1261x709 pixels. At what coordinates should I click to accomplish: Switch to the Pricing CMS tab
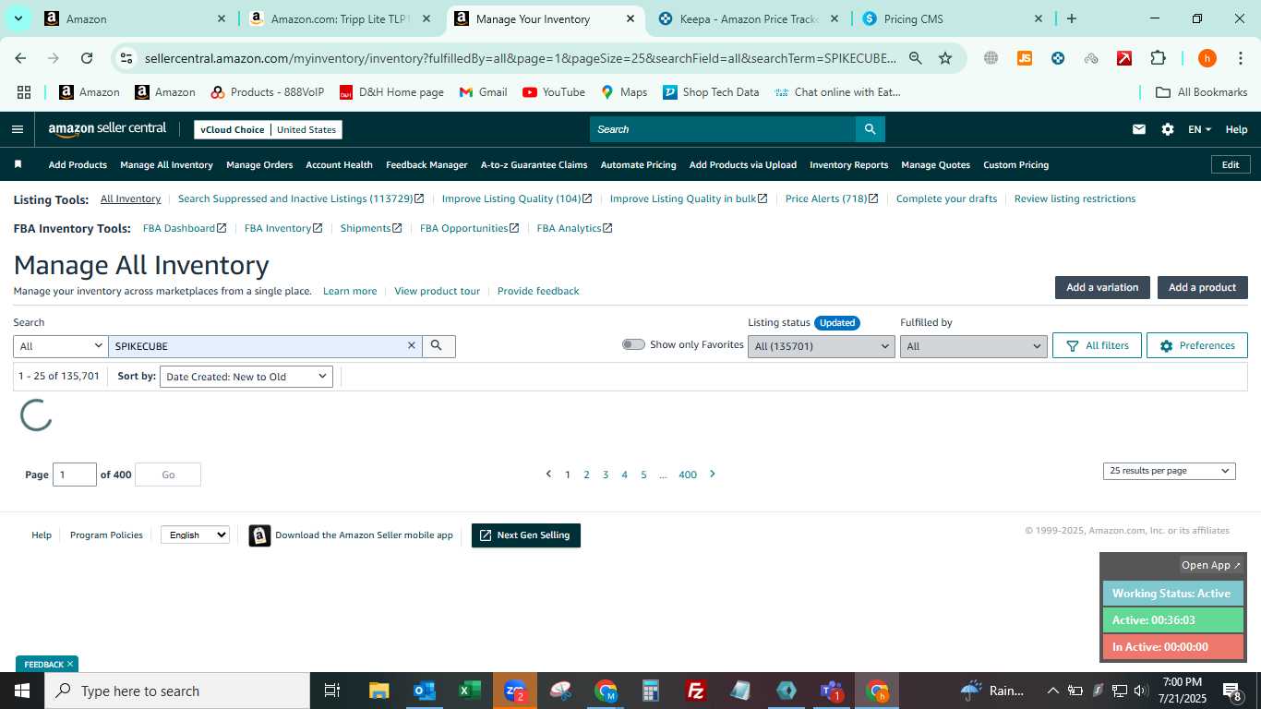point(954,18)
